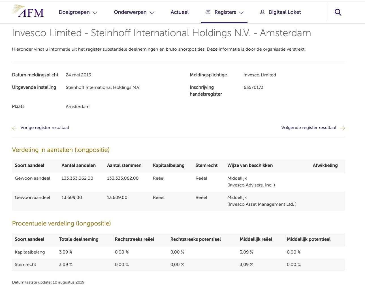Click the Wijze van beschikken column header
The width and height of the screenshot is (365, 294).
(250, 166)
